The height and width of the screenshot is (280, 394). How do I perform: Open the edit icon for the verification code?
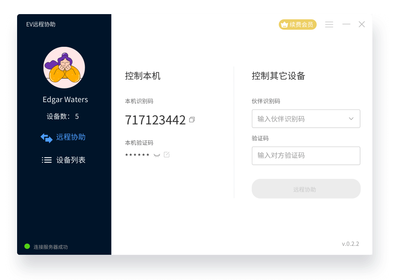tap(167, 154)
